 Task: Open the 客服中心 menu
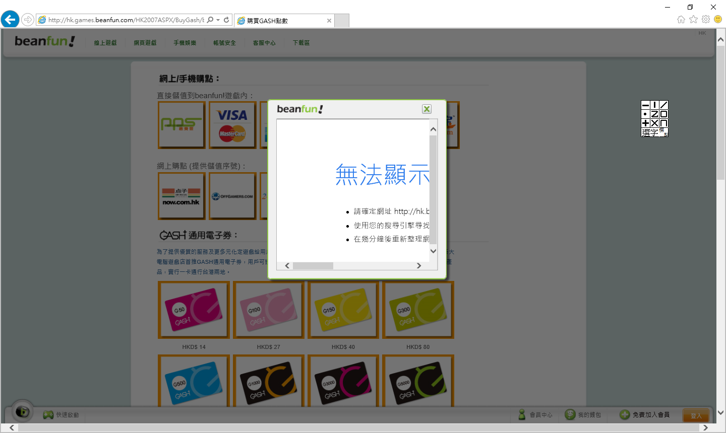(x=264, y=43)
